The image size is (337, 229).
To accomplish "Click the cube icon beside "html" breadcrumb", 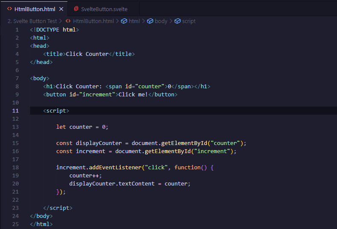I will [124, 21].
